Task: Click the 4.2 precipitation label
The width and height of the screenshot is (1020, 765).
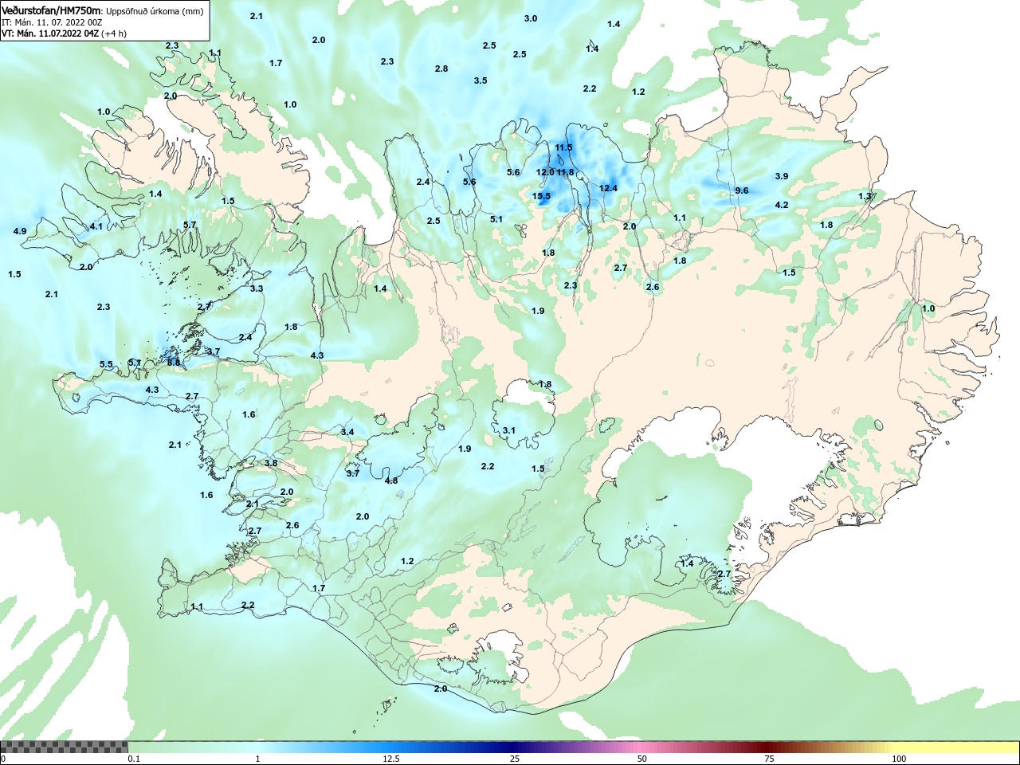Action: 782,205
